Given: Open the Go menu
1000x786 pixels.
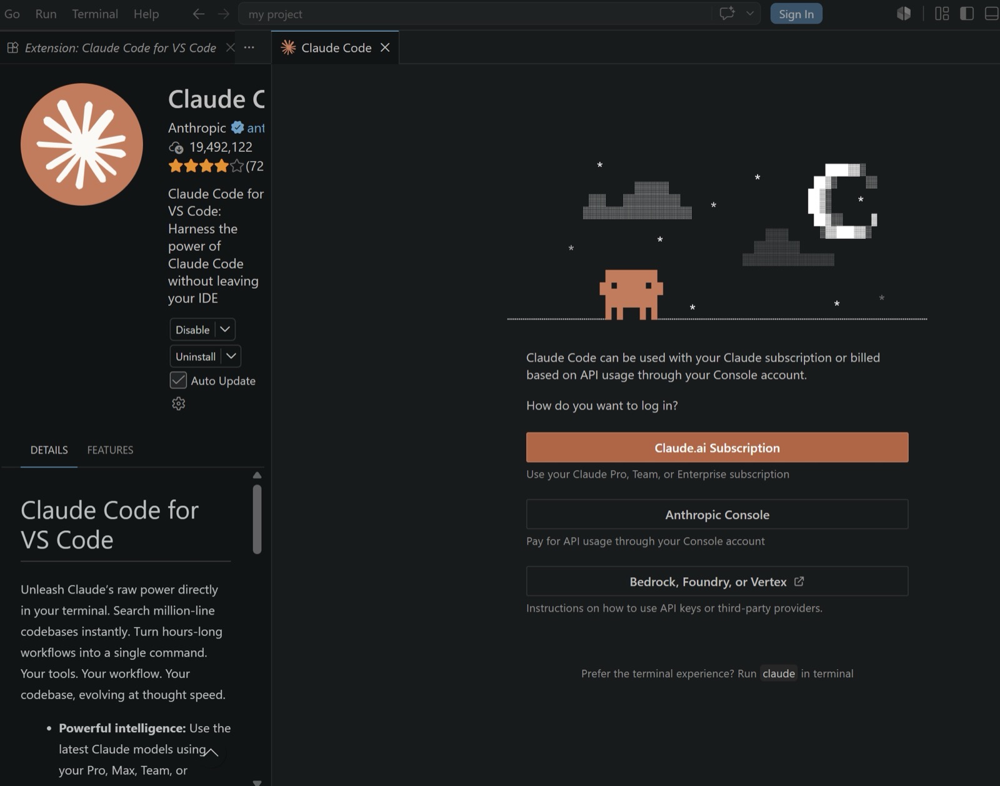Looking at the screenshot, I should pyautogui.click(x=12, y=14).
